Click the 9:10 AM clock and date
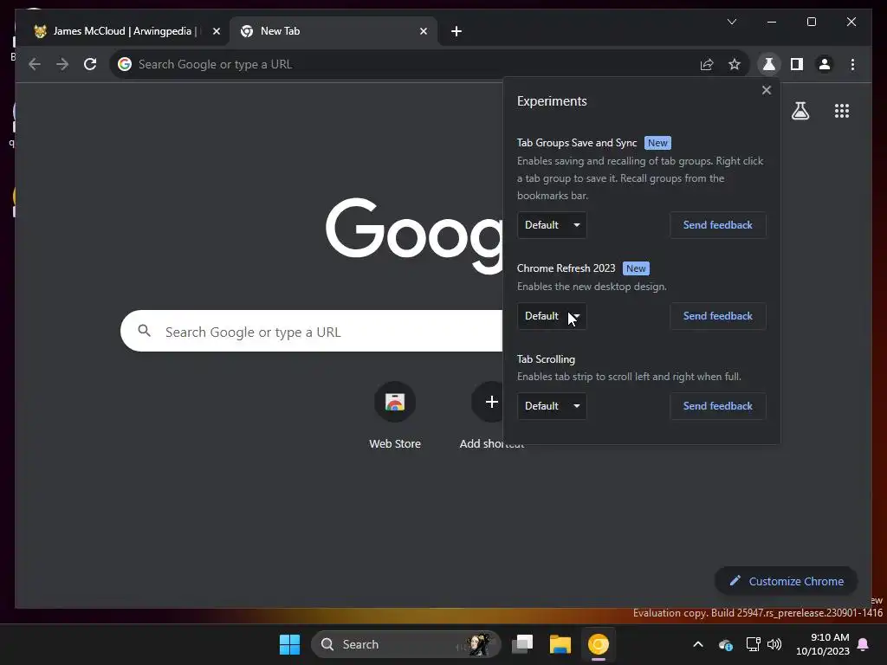887x665 pixels. point(823,644)
